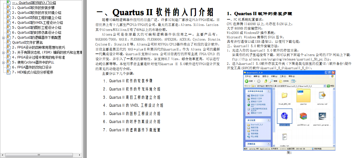
Task: Click bookmark icon beside 2、FPGA设计的四种常用思想与技巧
Action: (9, 47)
